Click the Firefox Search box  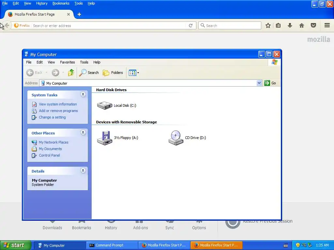tap(230, 25)
